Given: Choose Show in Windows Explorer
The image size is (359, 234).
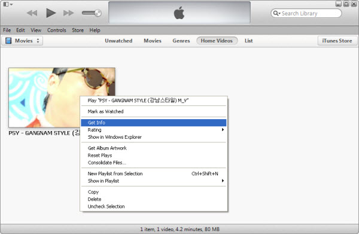Looking at the screenshot, I should (x=154, y=137).
